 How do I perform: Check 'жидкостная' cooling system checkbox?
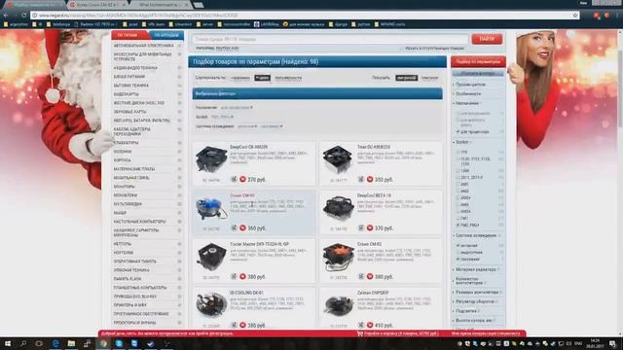[x=458, y=253]
